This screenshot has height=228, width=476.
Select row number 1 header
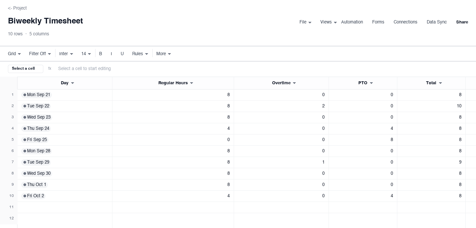click(x=9, y=95)
